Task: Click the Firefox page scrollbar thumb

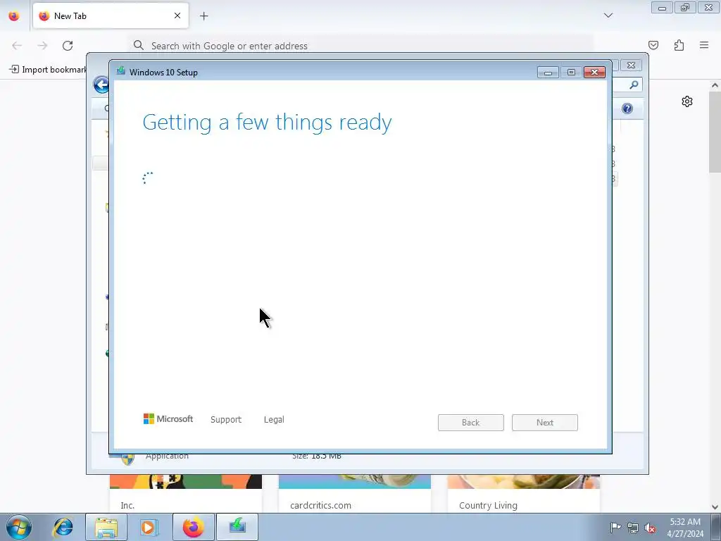Action: 715,132
